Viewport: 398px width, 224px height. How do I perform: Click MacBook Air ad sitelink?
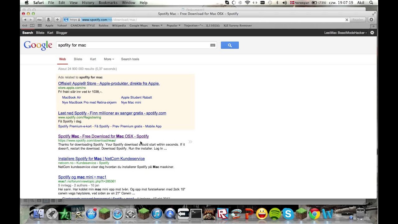tap(72, 97)
